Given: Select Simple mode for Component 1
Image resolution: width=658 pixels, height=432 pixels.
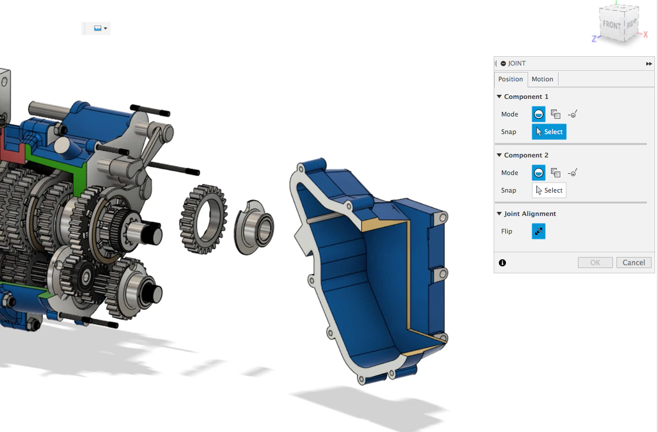Looking at the screenshot, I should (539, 114).
